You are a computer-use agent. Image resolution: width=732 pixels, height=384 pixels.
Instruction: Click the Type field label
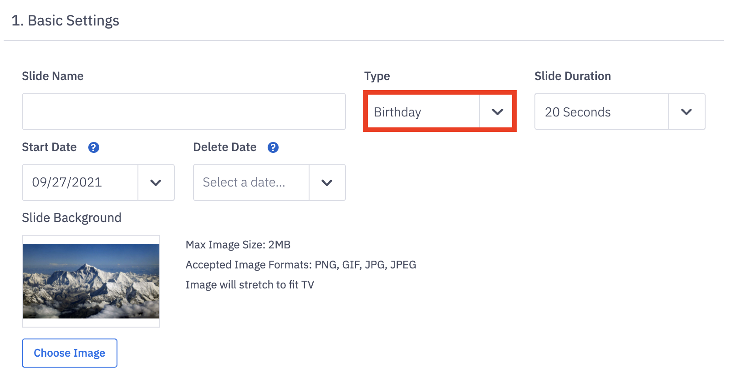tap(377, 76)
